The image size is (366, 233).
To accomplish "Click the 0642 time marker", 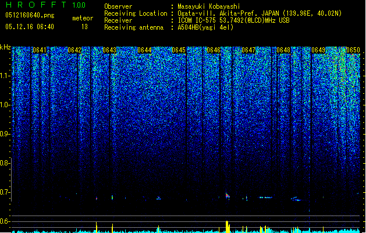I will pos(74,50).
